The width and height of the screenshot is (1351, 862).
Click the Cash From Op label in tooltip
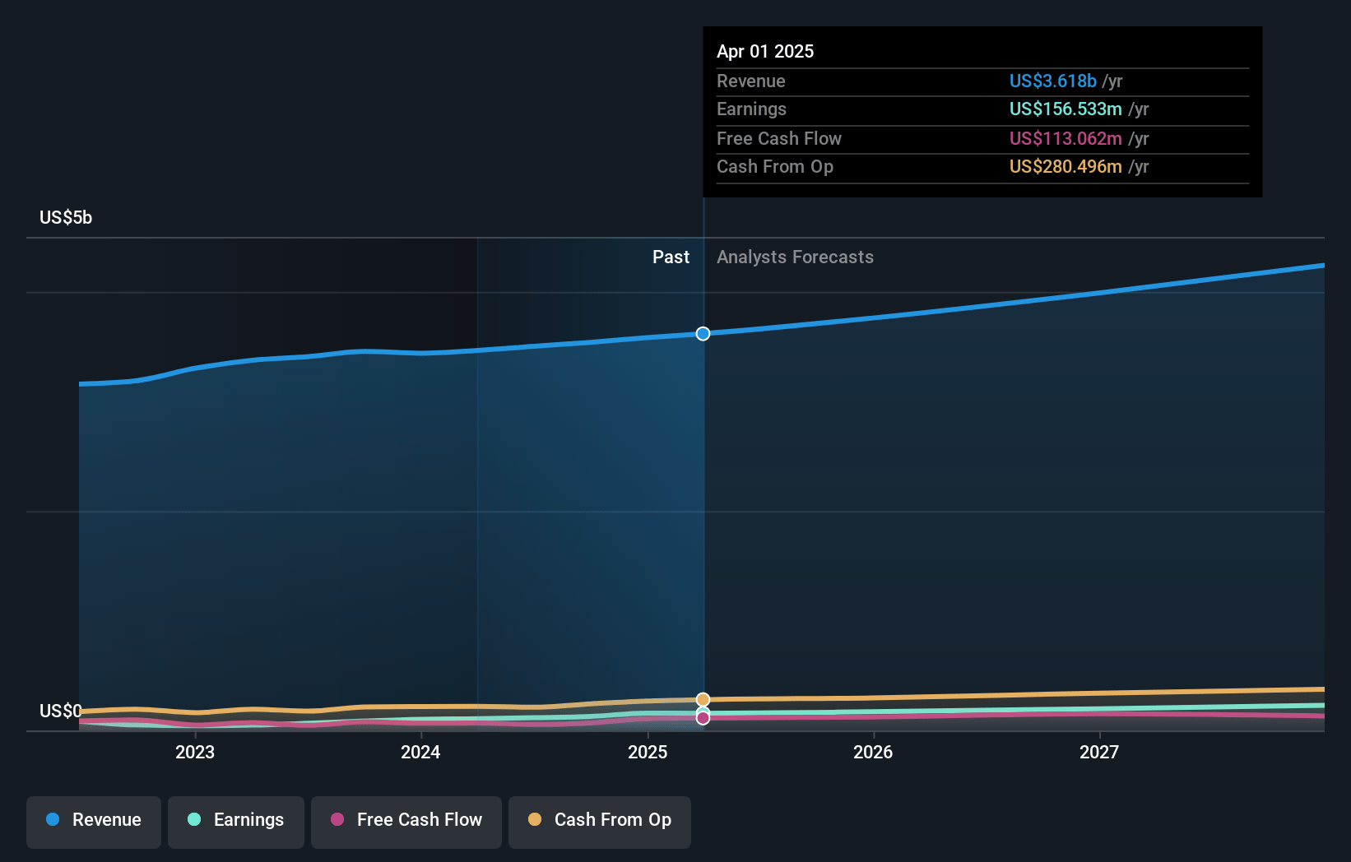(775, 166)
